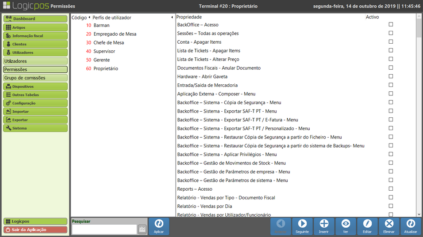Enable the BackOffice – Acesso checkbox

391,25
